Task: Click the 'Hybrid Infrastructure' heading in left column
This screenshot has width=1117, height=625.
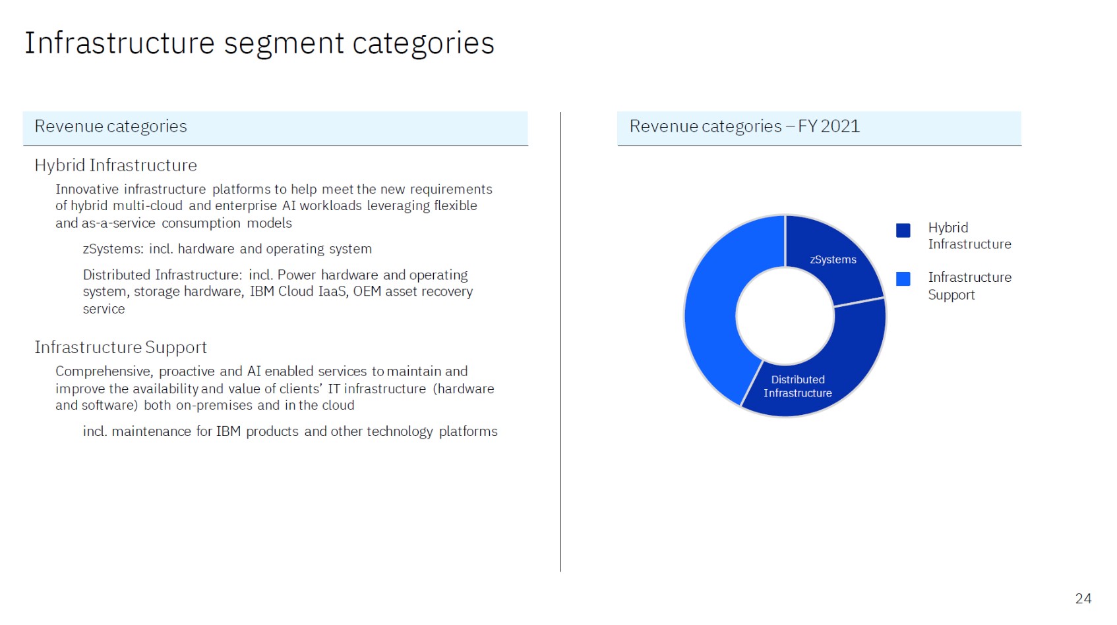Action: tap(116, 165)
